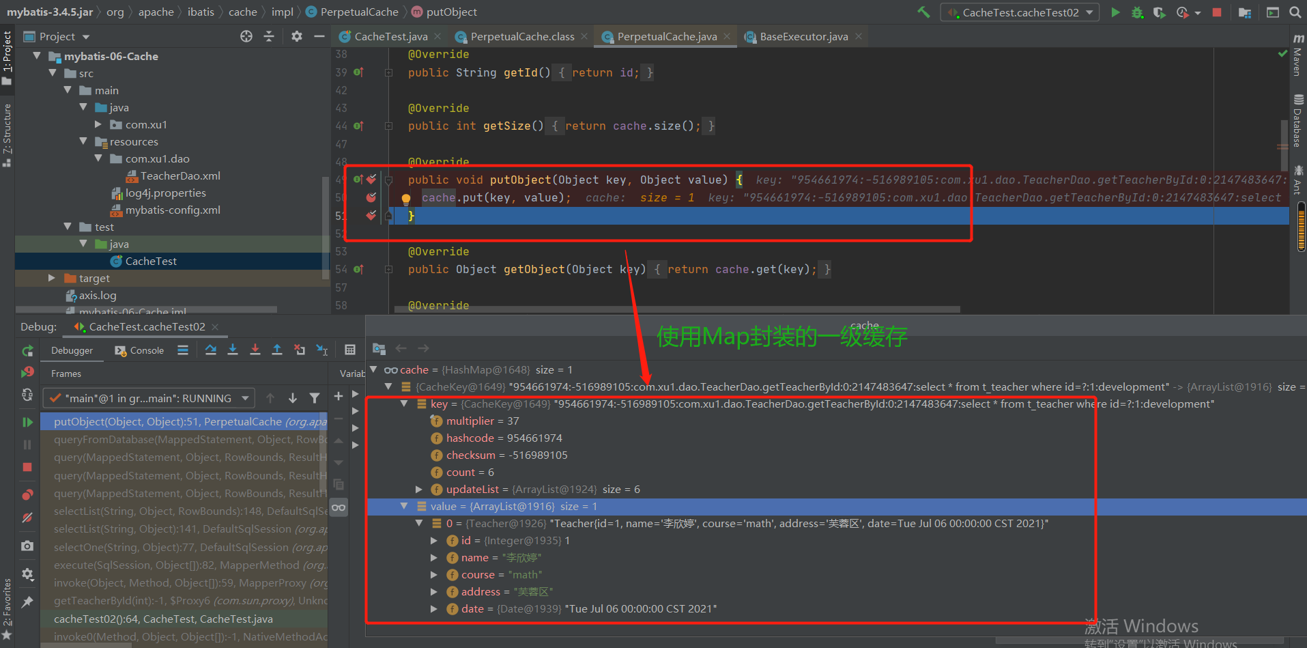Expand the date field node

pyautogui.click(x=434, y=608)
